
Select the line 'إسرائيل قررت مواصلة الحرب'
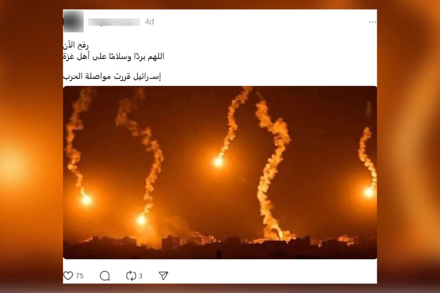tap(112, 77)
